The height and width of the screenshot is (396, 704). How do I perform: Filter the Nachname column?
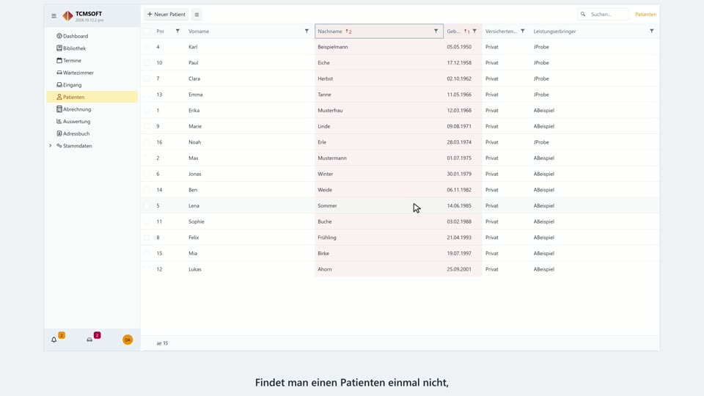click(x=436, y=32)
